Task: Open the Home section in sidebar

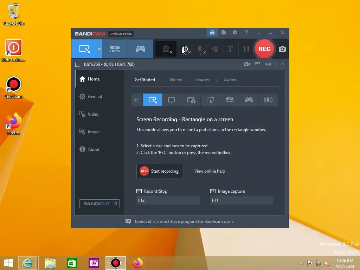Action: (99, 79)
